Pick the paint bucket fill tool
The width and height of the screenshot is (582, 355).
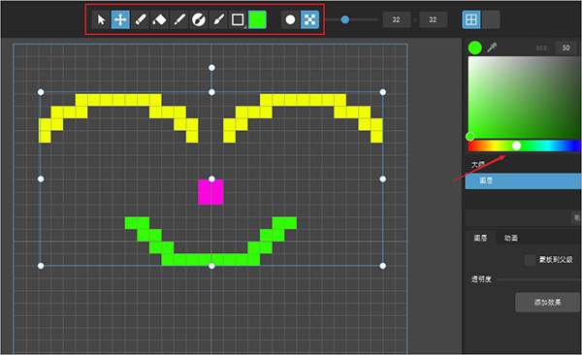(x=159, y=19)
